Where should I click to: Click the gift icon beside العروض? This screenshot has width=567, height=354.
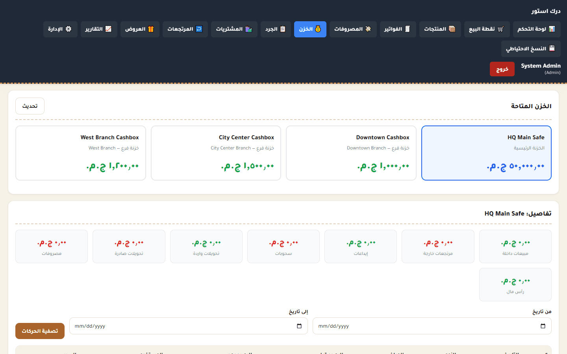pyautogui.click(x=151, y=29)
